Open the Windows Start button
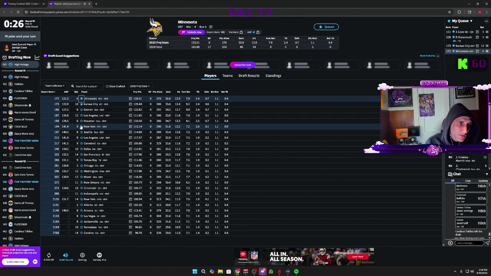The image size is (491, 276). 195,271
